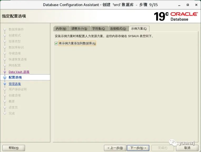Minimize the Database Configuration Assistant window
This screenshot has height=152, width=201.
(x=179, y=5)
